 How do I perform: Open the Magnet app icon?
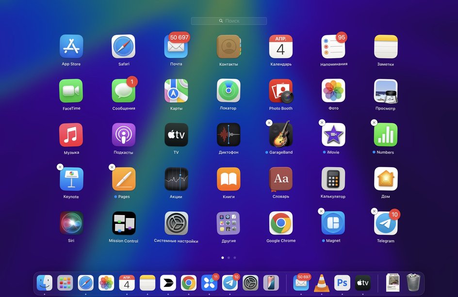333,223
